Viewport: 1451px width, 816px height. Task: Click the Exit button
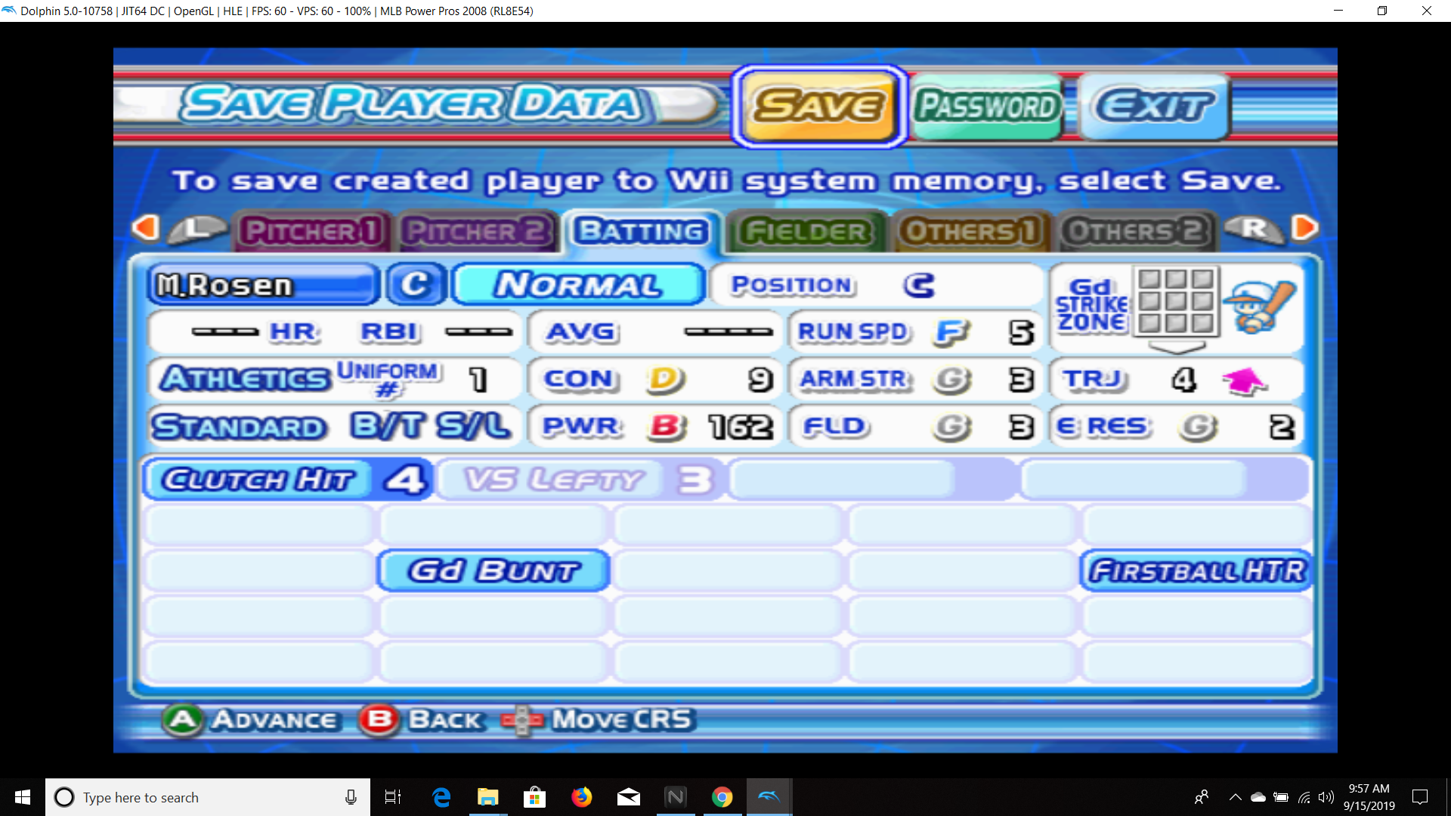point(1154,107)
